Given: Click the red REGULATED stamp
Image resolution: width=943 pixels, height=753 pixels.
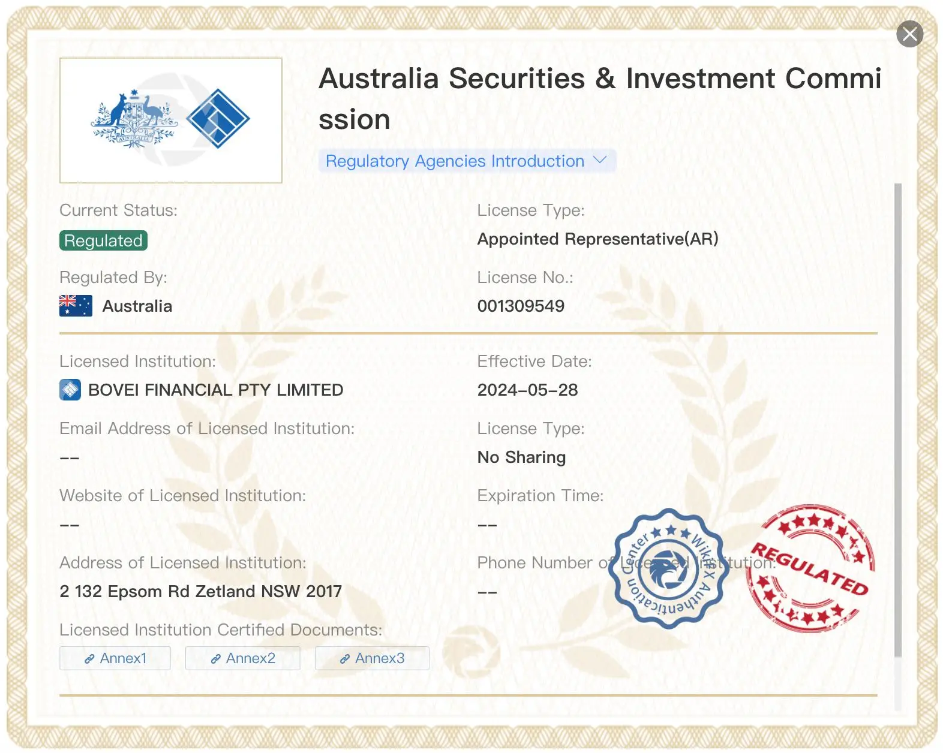Looking at the screenshot, I should pos(810,568).
